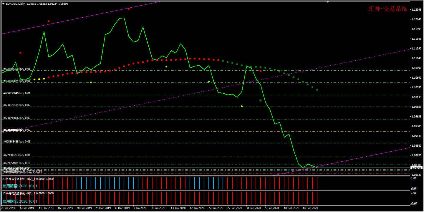Select order label #608986438 buy 0.03
The width and height of the screenshot is (424, 212).
17,142
